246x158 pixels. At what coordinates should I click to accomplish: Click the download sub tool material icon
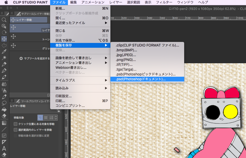[x=49, y=95]
